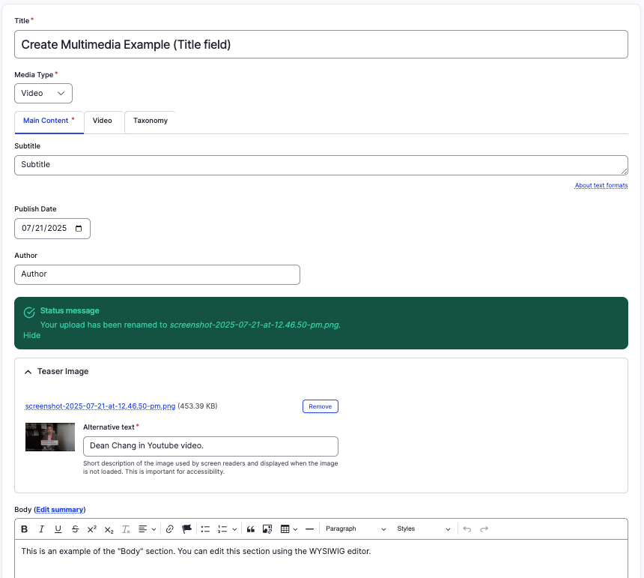This screenshot has width=644, height=578.
Task: Remove the uploaded teaser image
Action: pos(320,406)
